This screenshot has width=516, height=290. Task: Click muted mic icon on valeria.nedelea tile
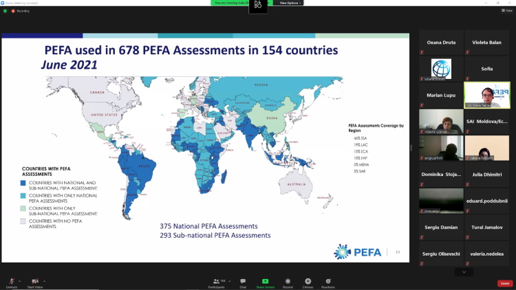pos(467,264)
